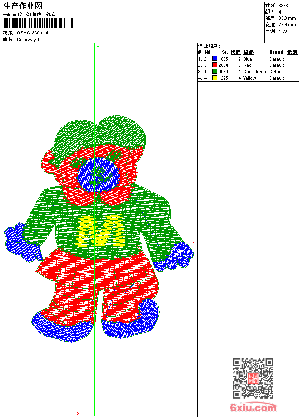Click the yellow color swatch for thread 225
This screenshot has width=300, height=417.
(215, 78)
